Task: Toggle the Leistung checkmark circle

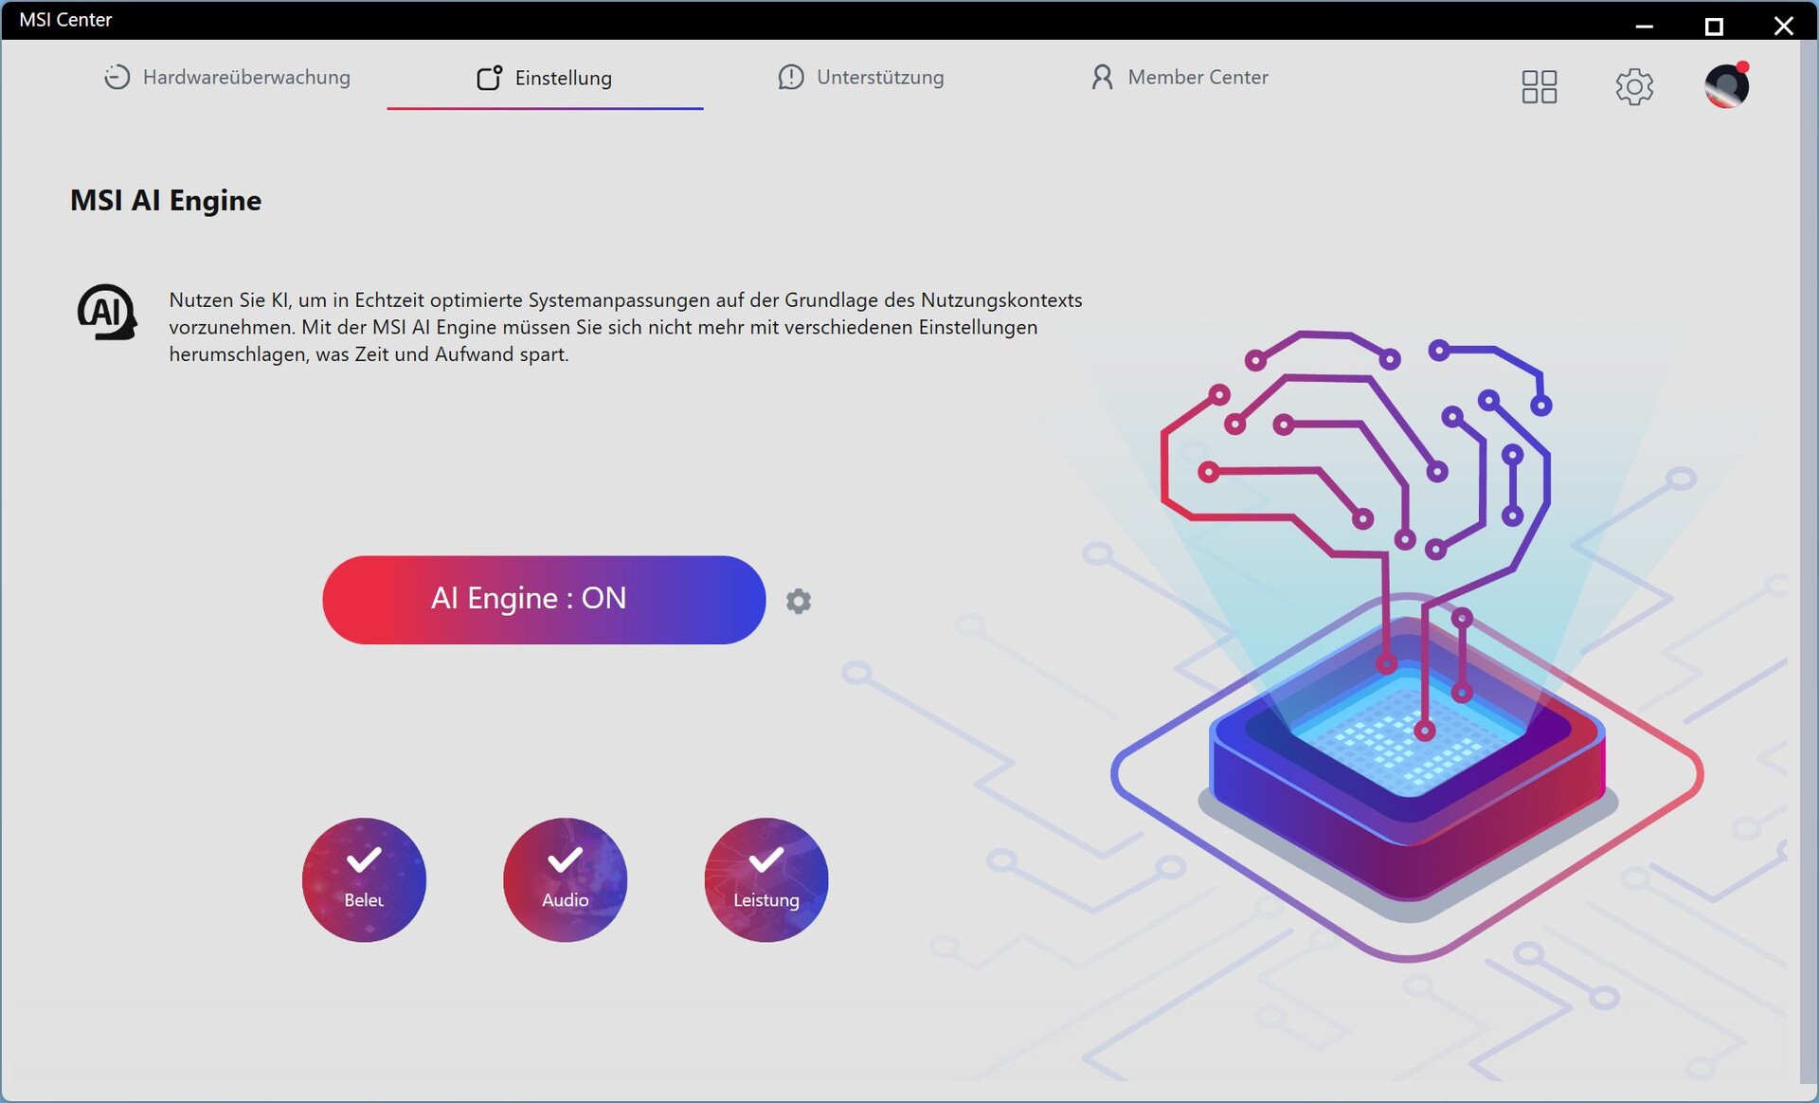Action: pos(765,879)
